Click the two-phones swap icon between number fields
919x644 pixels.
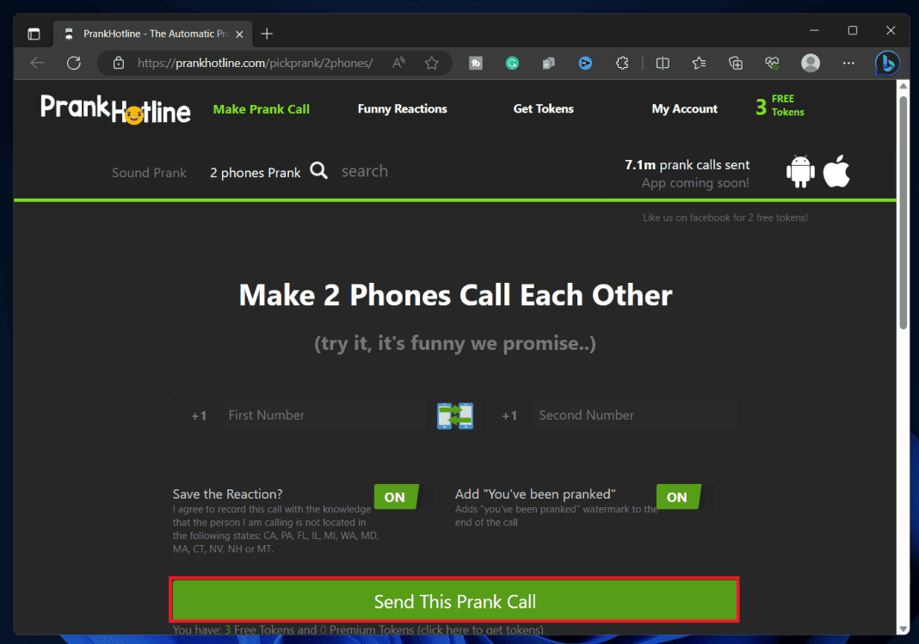tap(454, 415)
